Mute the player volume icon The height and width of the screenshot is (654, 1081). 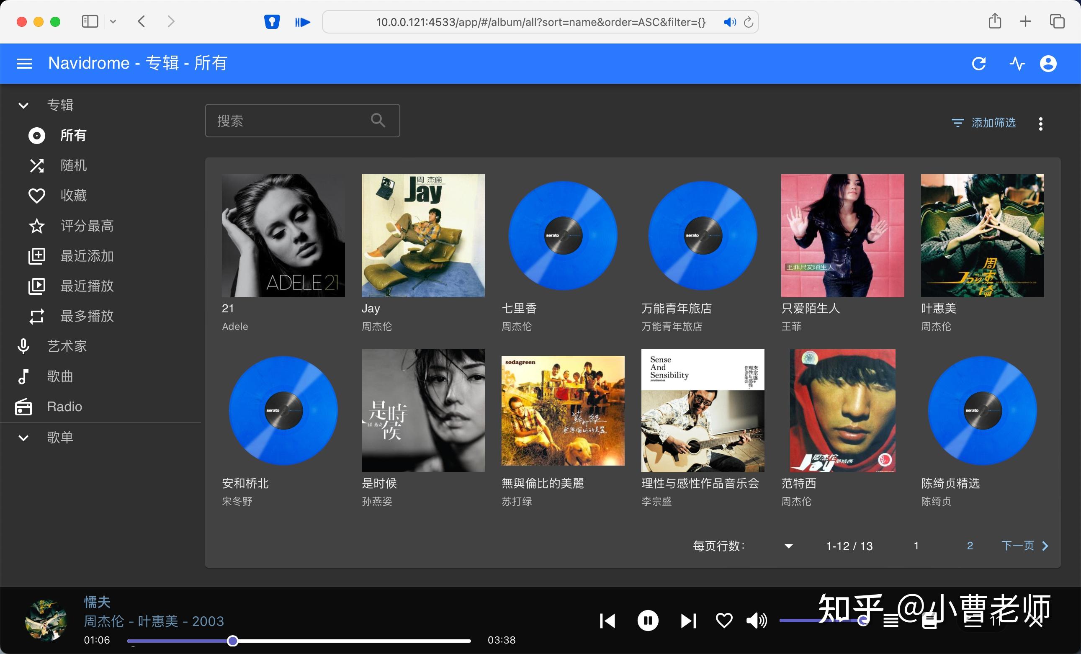point(757,621)
